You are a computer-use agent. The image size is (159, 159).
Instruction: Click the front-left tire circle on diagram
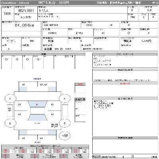pos(10,99)
